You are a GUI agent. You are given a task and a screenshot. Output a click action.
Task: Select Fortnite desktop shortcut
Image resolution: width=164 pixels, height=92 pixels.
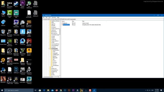coord(23,32)
